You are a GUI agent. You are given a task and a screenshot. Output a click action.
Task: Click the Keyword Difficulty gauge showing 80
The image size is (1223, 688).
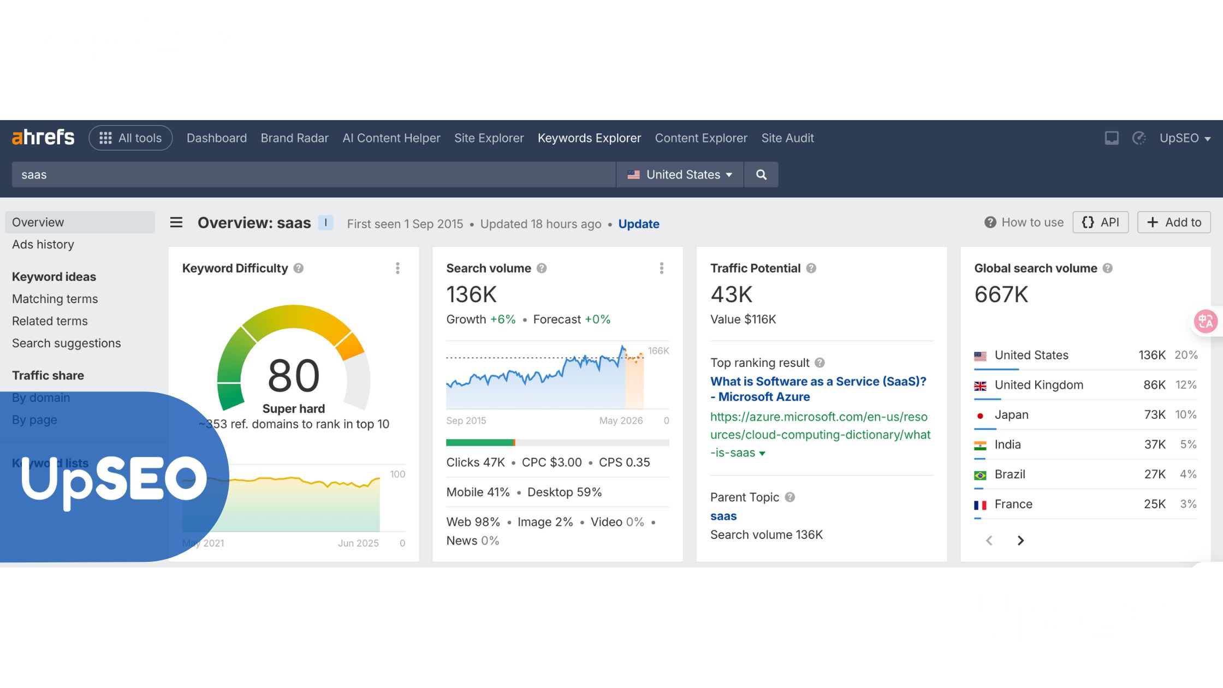[294, 358]
